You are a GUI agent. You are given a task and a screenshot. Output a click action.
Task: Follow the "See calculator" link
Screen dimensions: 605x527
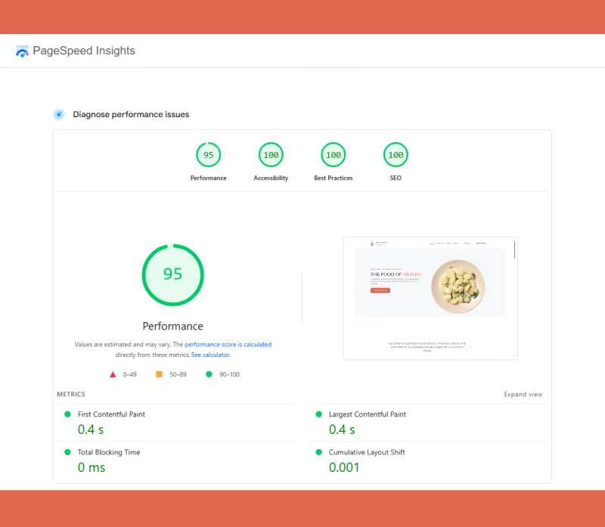[x=210, y=355]
